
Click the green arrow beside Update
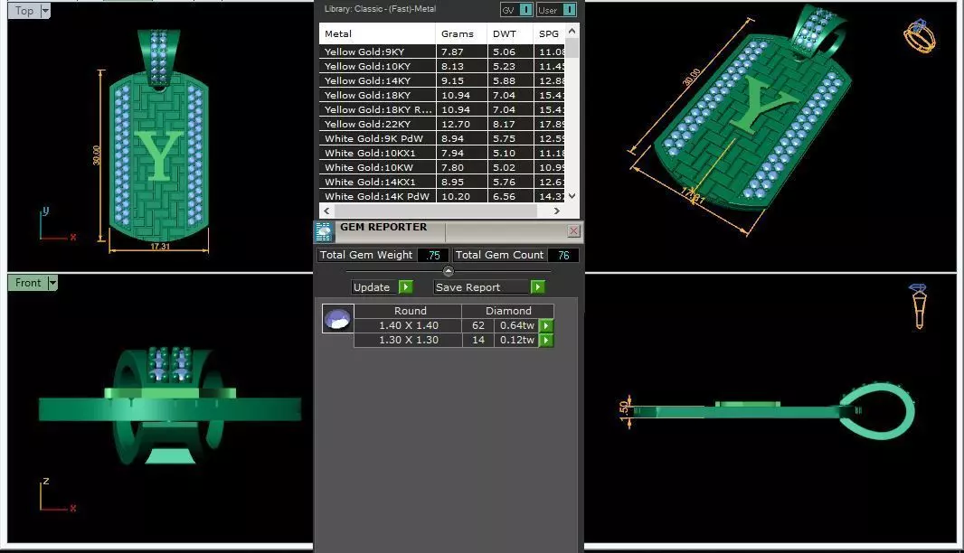pos(406,287)
